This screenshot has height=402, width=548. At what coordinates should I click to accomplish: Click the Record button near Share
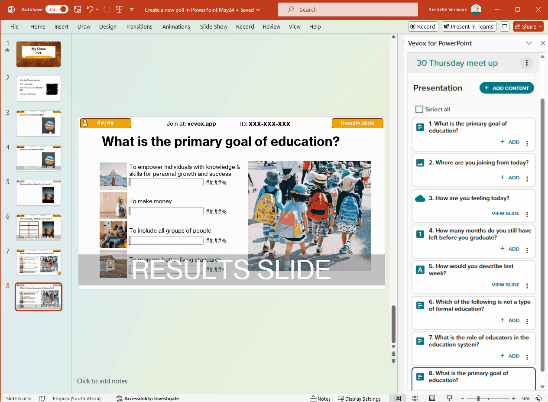[423, 26]
